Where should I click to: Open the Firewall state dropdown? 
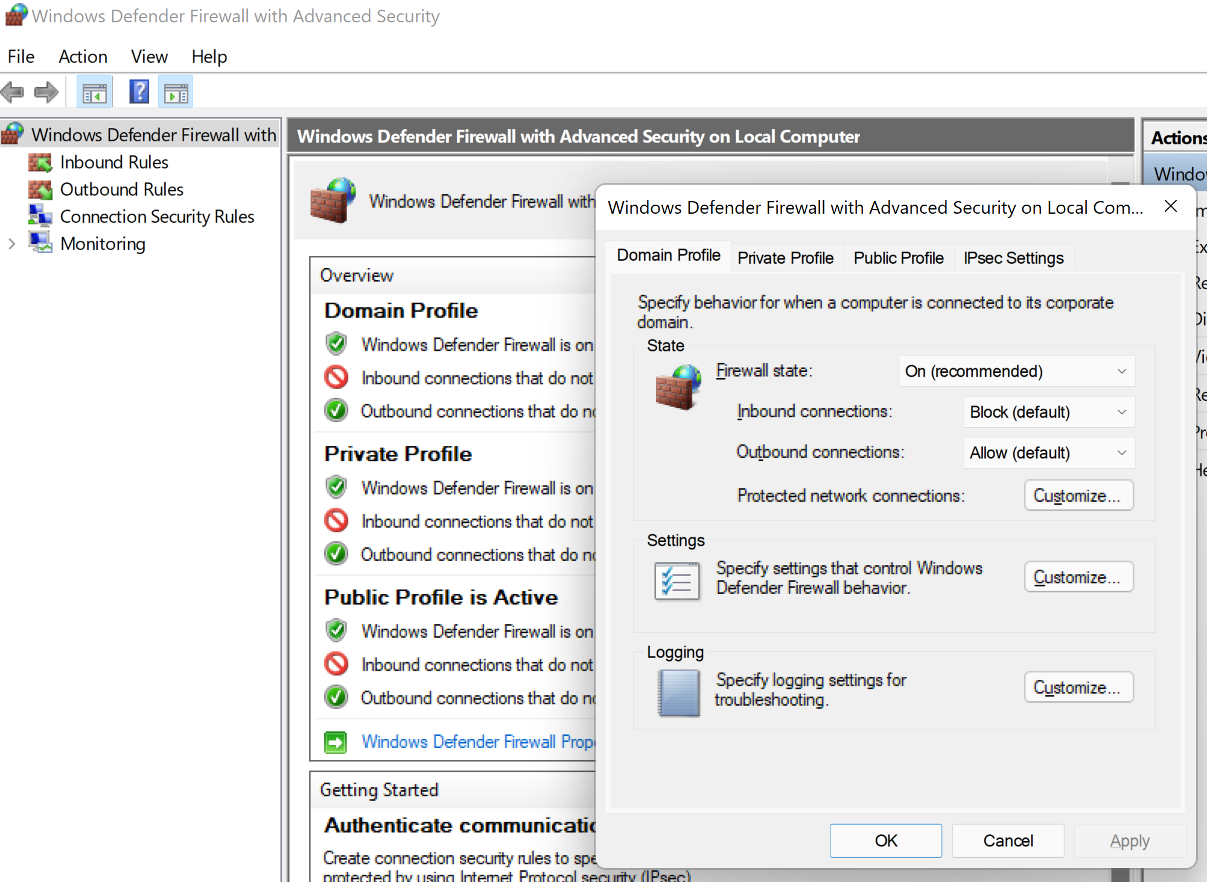[x=1017, y=371]
